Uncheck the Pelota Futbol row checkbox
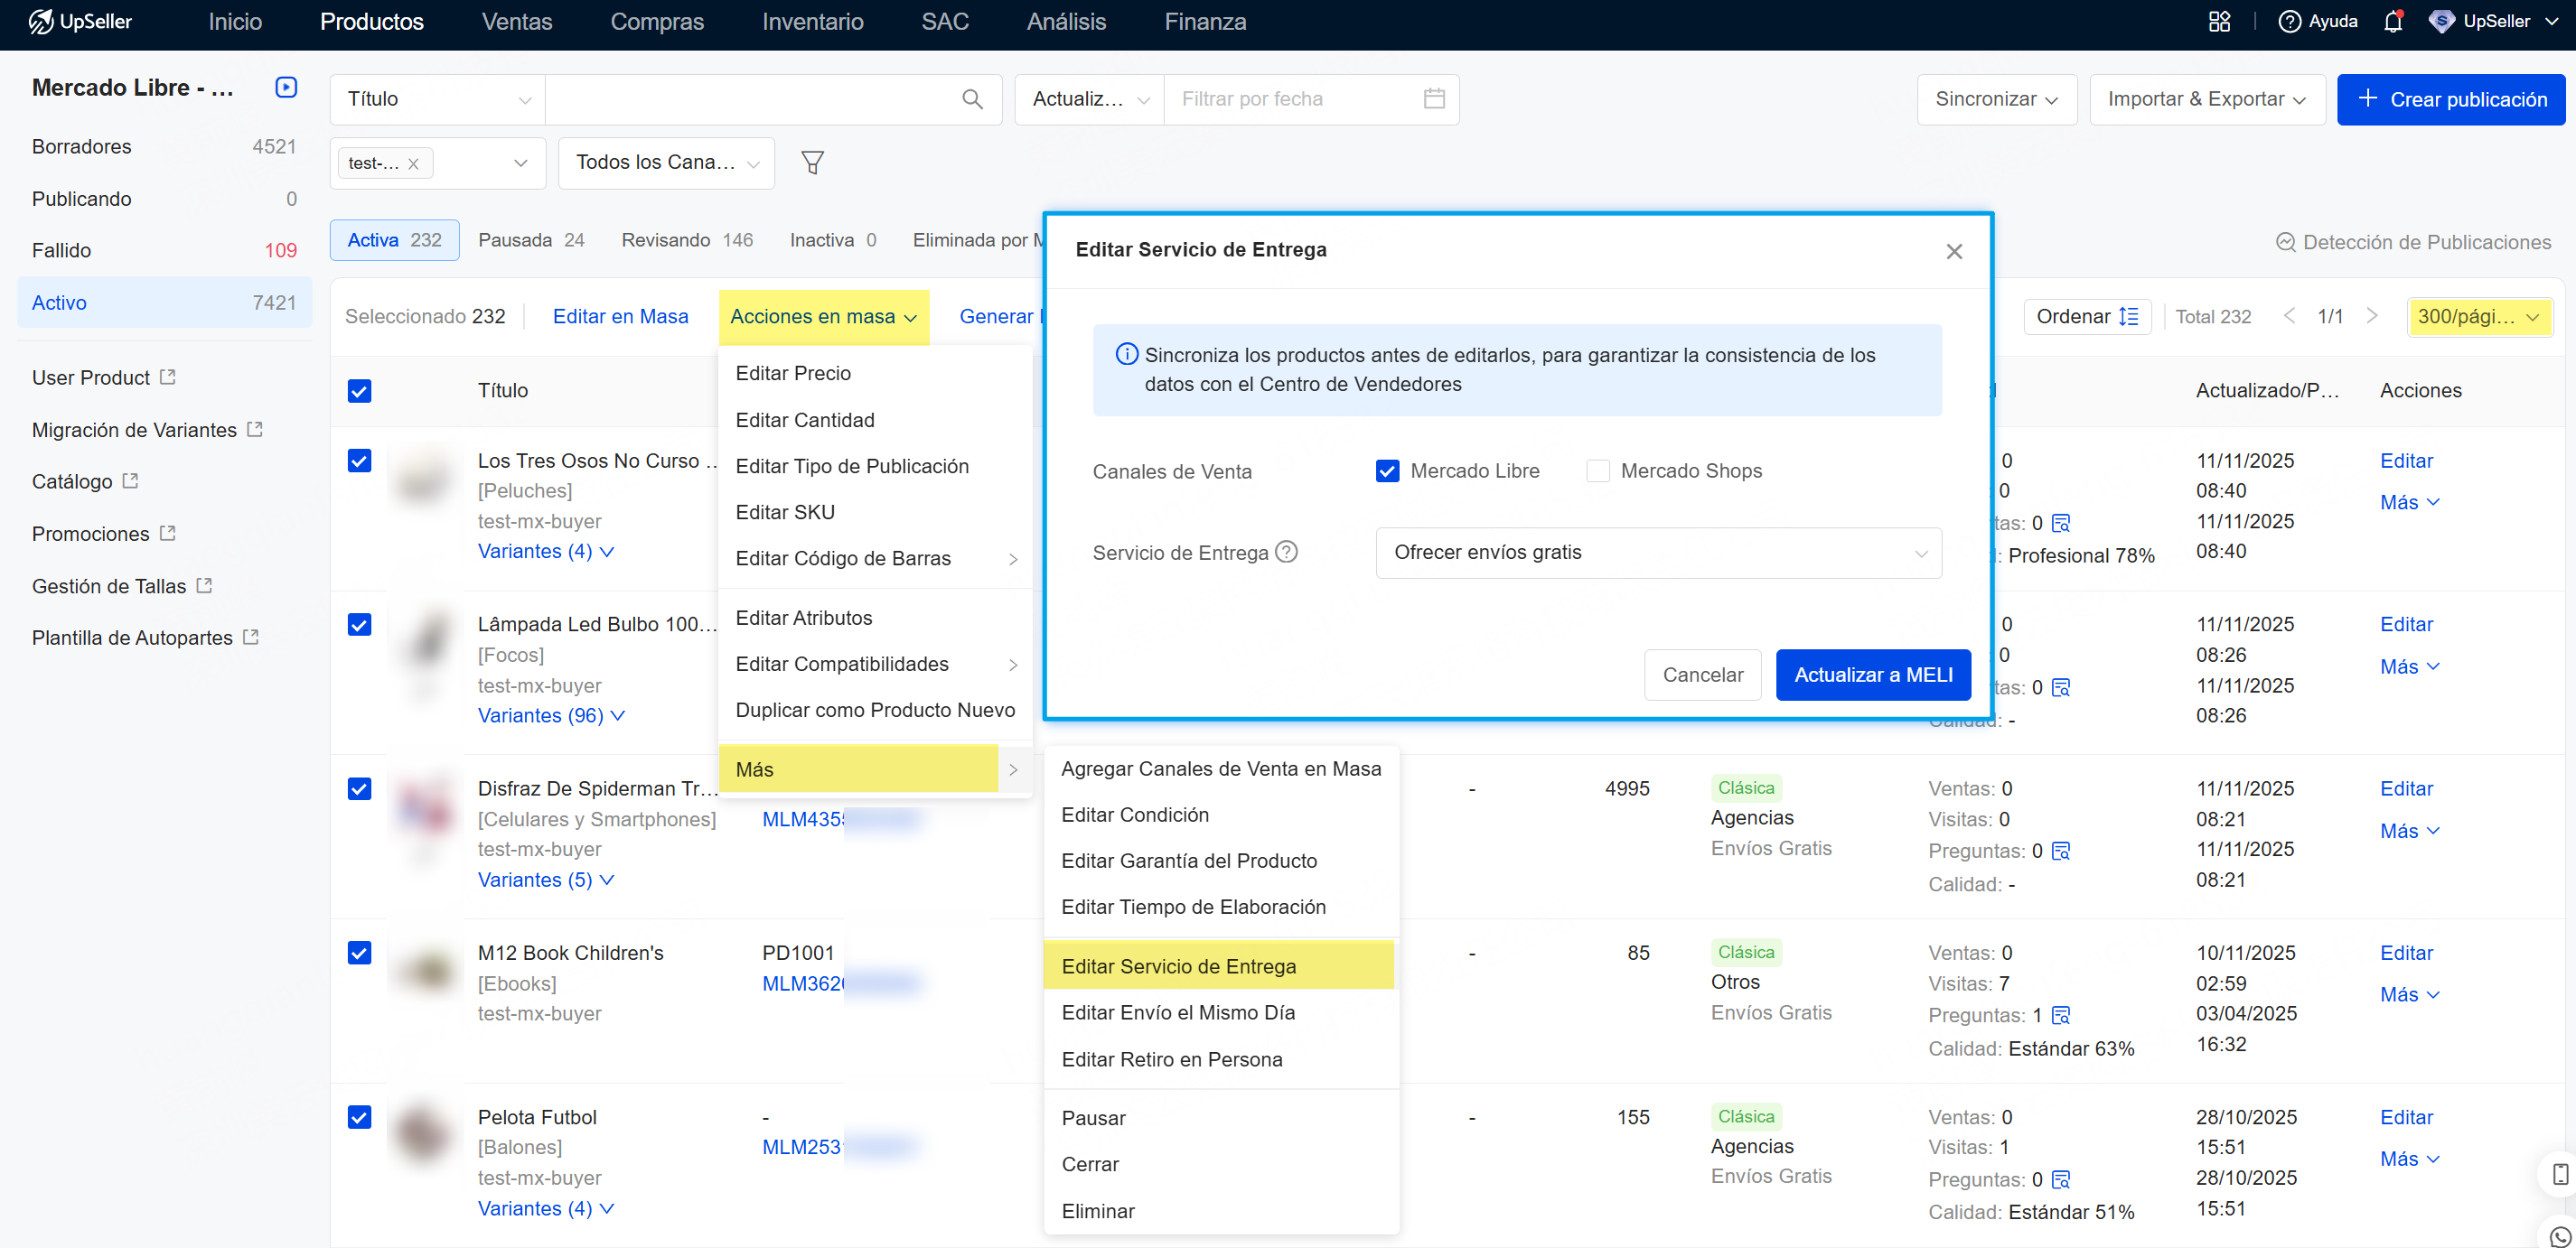 click(359, 1117)
